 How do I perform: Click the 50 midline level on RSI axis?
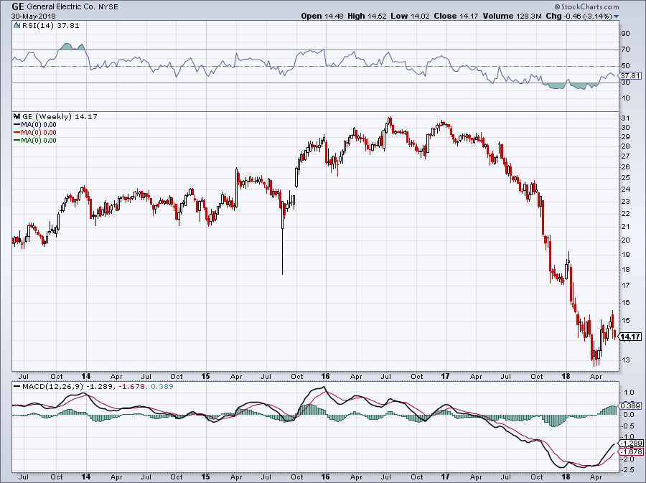[x=625, y=66]
